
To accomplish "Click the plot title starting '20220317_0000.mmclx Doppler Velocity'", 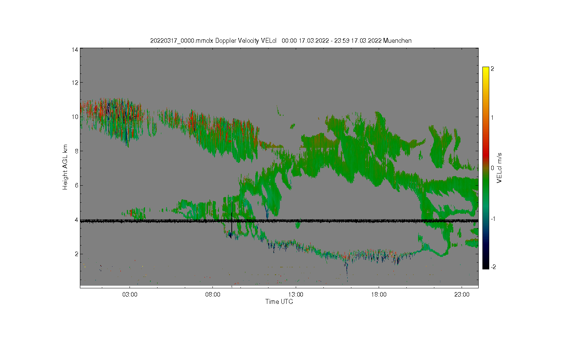I will tap(281, 41).
